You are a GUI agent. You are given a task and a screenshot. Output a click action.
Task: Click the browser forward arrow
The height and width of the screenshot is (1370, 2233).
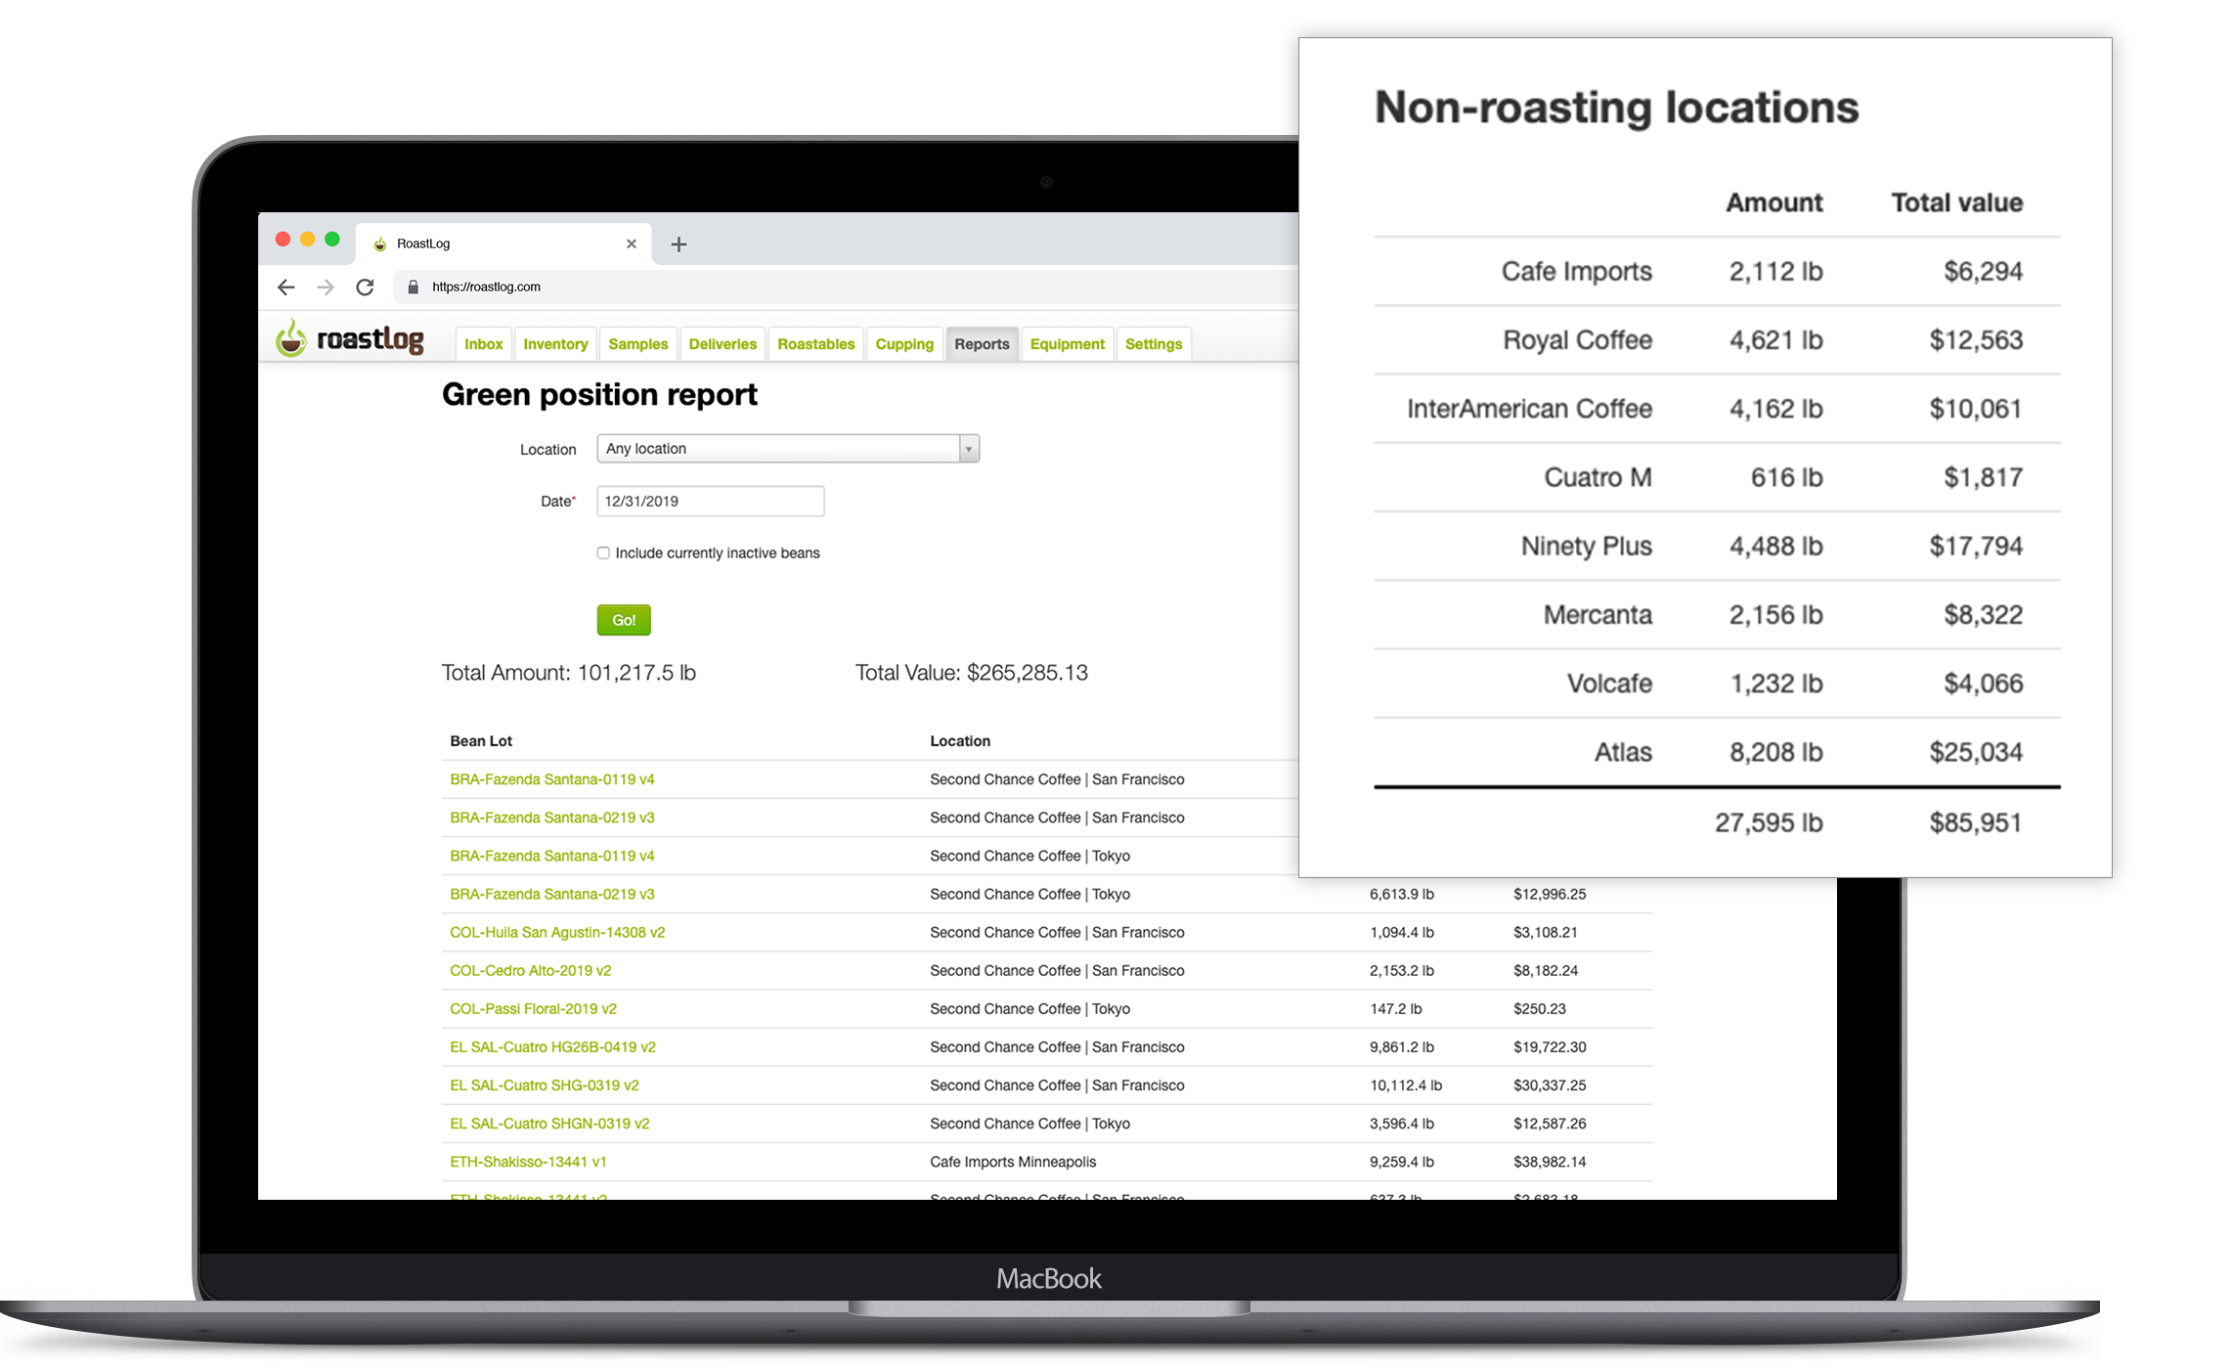point(326,287)
